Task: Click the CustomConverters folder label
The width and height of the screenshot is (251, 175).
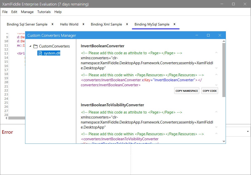Action: click(x=54, y=46)
